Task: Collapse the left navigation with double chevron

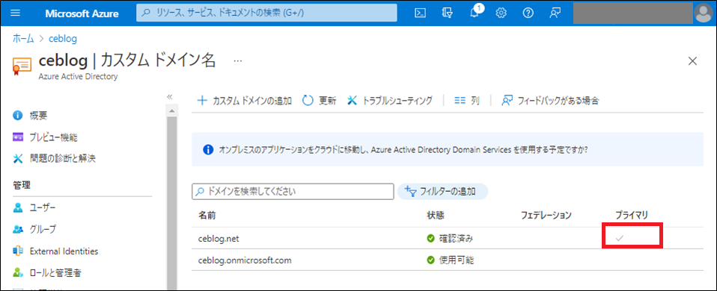Action: click(169, 97)
